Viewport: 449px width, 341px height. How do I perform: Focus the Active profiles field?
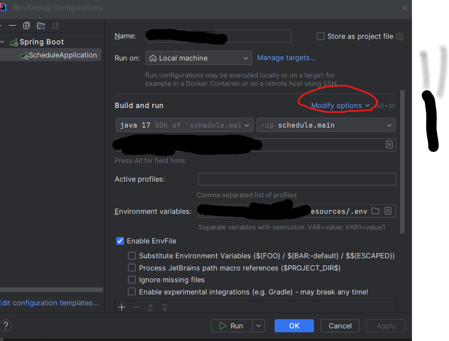tap(297, 179)
